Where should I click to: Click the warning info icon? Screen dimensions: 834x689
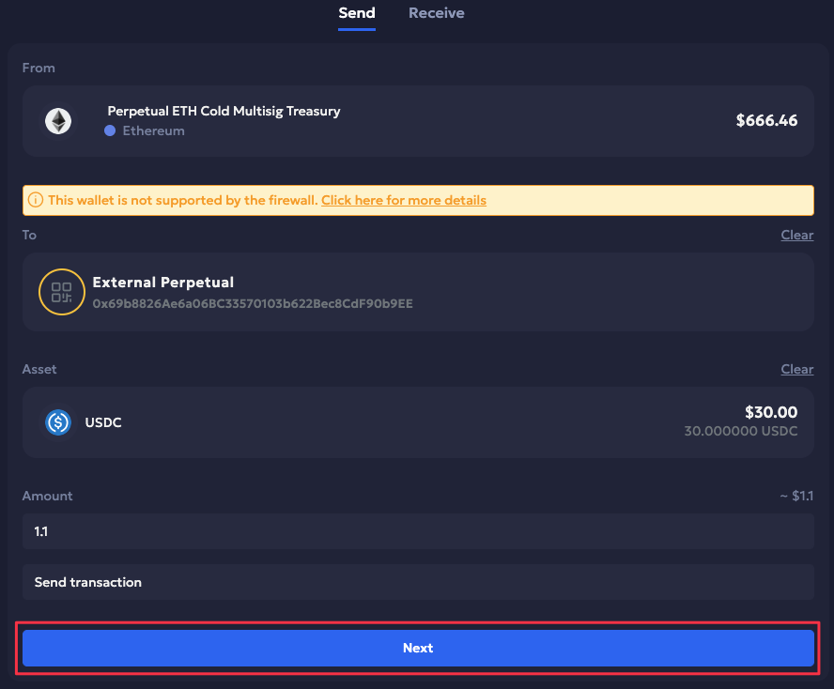click(x=35, y=201)
